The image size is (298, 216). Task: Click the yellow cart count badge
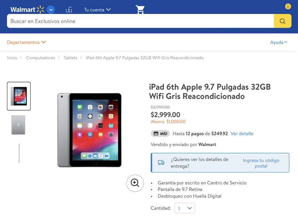288,7
